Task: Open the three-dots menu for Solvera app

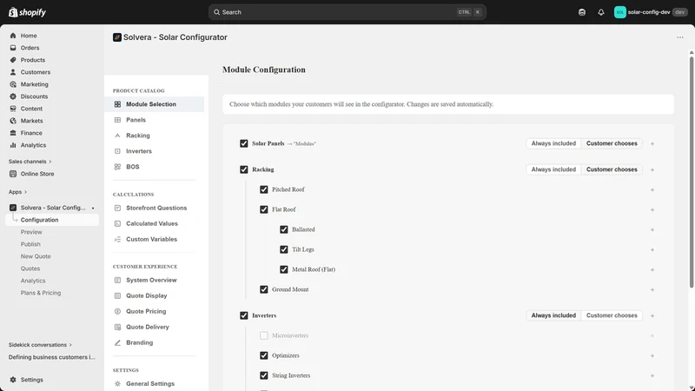Action: click(x=680, y=37)
